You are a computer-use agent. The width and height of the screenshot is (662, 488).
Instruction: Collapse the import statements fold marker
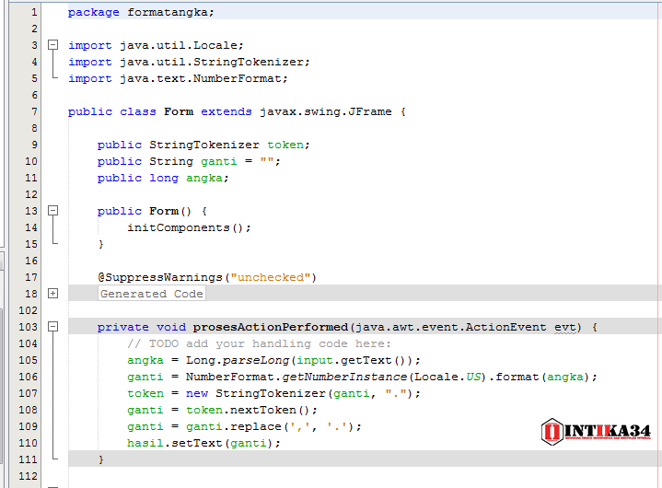pos(52,45)
